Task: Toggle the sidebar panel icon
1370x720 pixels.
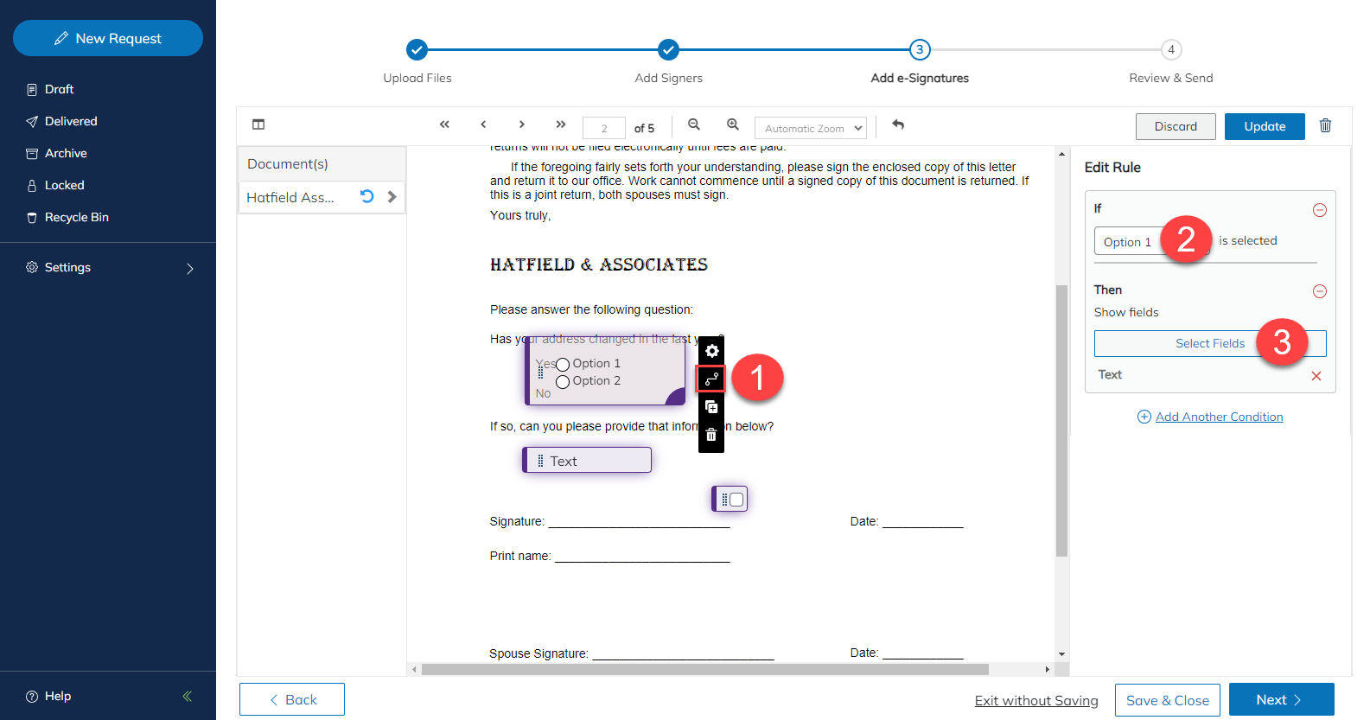Action: [258, 124]
